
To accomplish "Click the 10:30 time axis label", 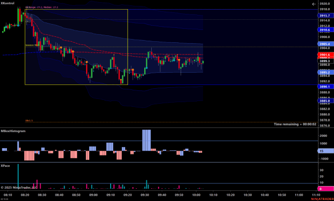I will (x=247, y=195).
